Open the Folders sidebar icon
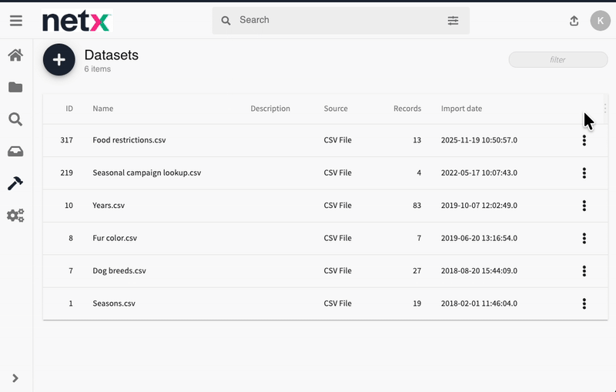 pyautogui.click(x=15, y=87)
